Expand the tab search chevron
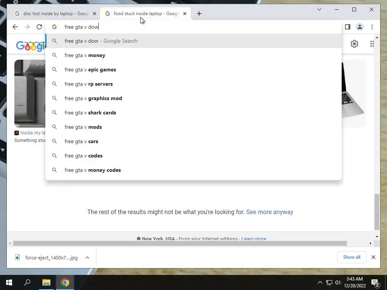 tap(319, 9)
